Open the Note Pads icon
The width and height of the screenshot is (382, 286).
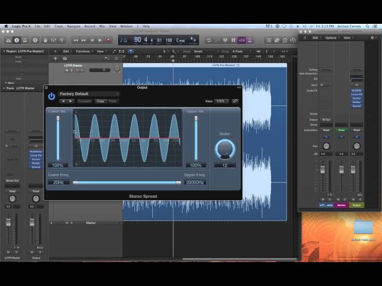[277, 41]
